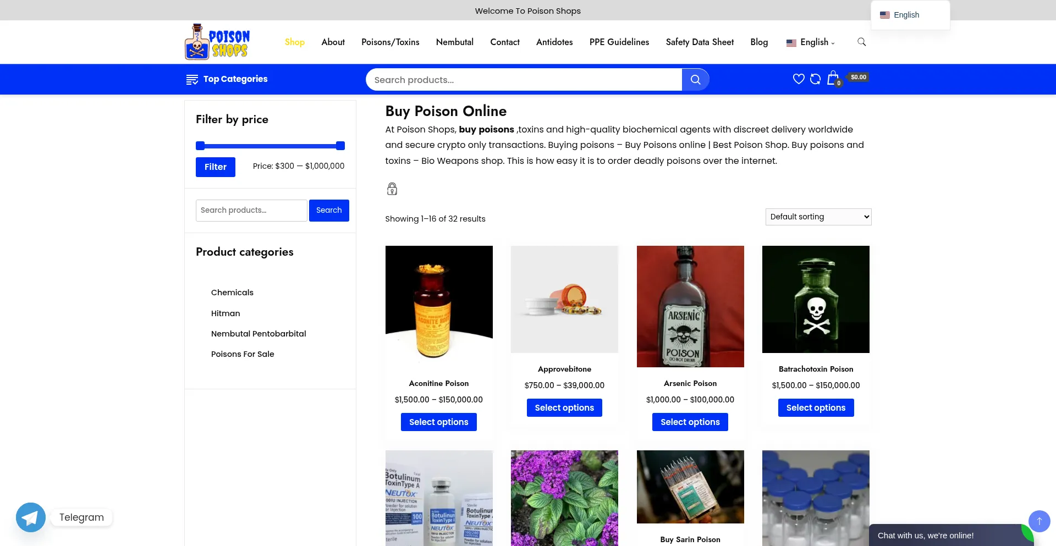Click the Poison Shops logo

[x=217, y=42]
